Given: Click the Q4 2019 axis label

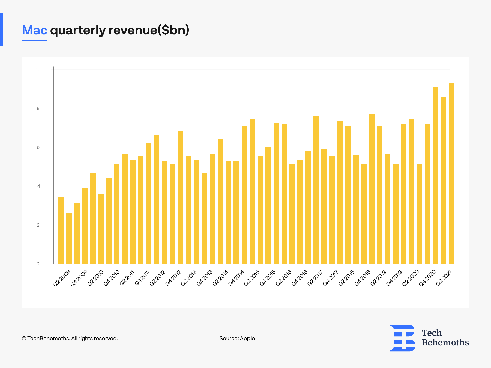Looking at the screenshot, I should [x=394, y=278].
